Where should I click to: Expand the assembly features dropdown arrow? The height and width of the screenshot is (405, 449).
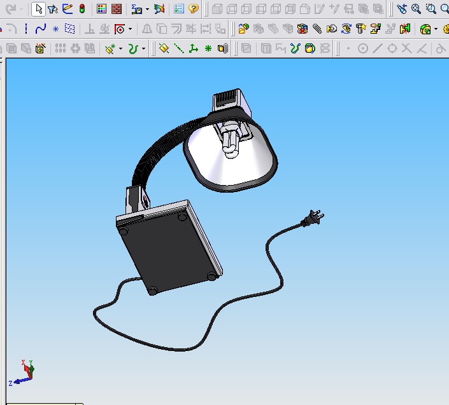436,29
